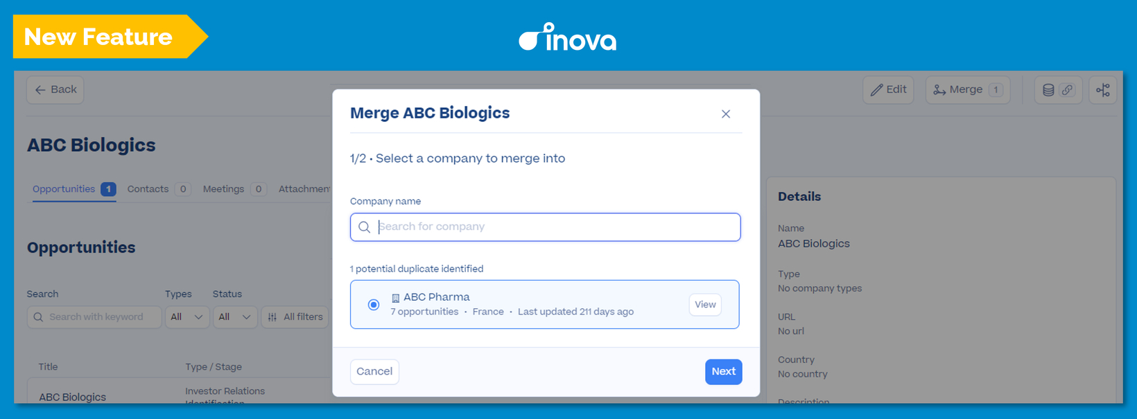The width and height of the screenshot is (1137, 419).
Task: Click the search magnifier in company field
Action: tap(365, 227)
